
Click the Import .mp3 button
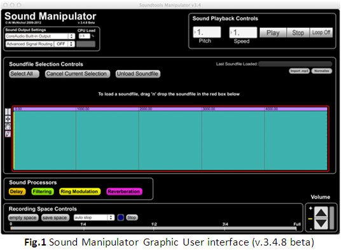pyautogui.click(x=299, y=71)
